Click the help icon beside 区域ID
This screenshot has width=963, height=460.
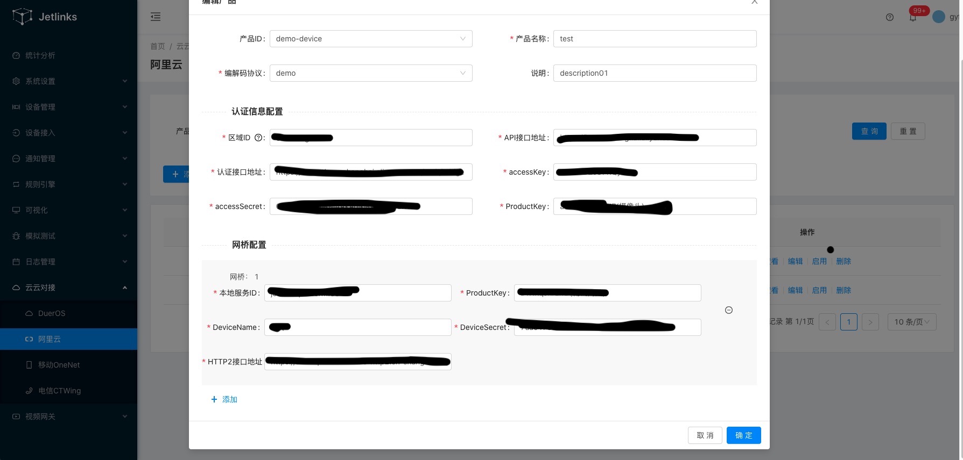point(258,138)
